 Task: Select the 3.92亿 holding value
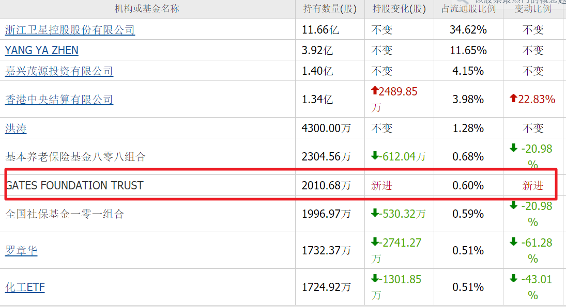317,50
